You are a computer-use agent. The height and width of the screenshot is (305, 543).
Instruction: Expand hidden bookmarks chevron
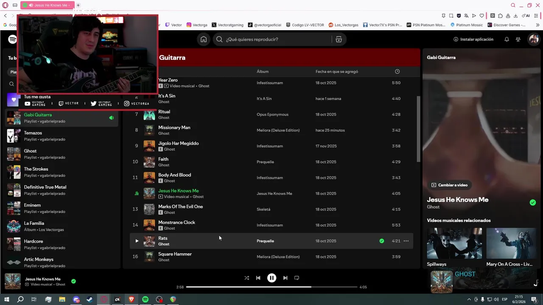click(x=537, y=25)
